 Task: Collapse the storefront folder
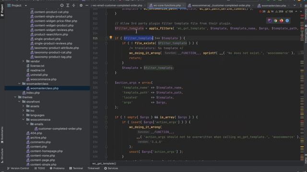tap(19, 102)
